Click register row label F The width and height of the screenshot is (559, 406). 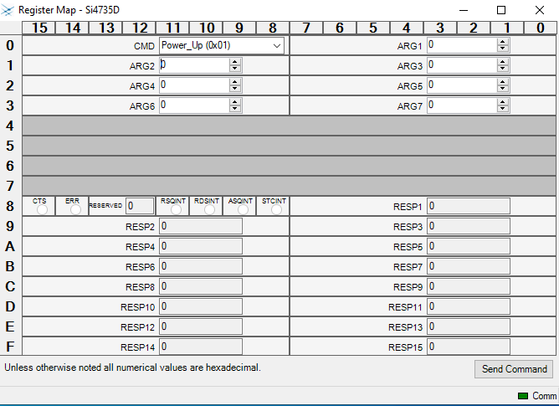[x=10, y=347]
